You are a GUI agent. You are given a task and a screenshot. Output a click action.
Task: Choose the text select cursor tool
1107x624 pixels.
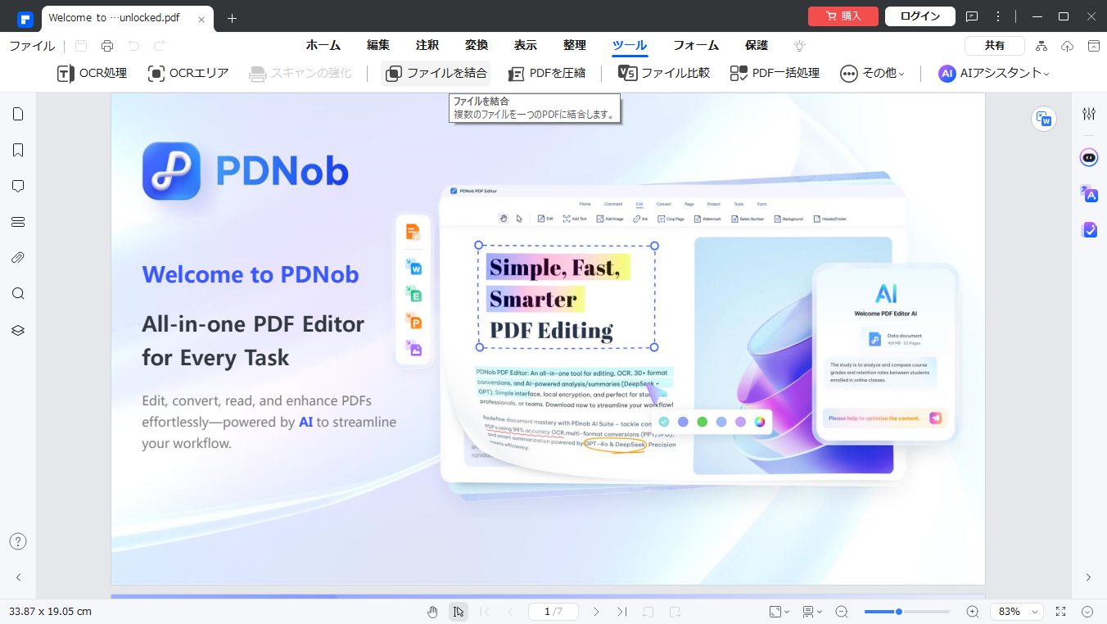click(459, 612)
